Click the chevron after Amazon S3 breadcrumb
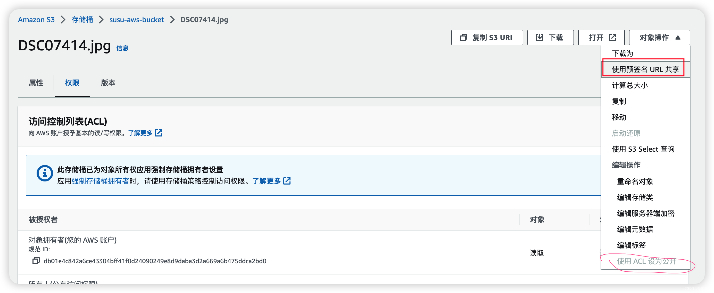The width and height of the screenshot is (714, 293). [x=63, y=20]
